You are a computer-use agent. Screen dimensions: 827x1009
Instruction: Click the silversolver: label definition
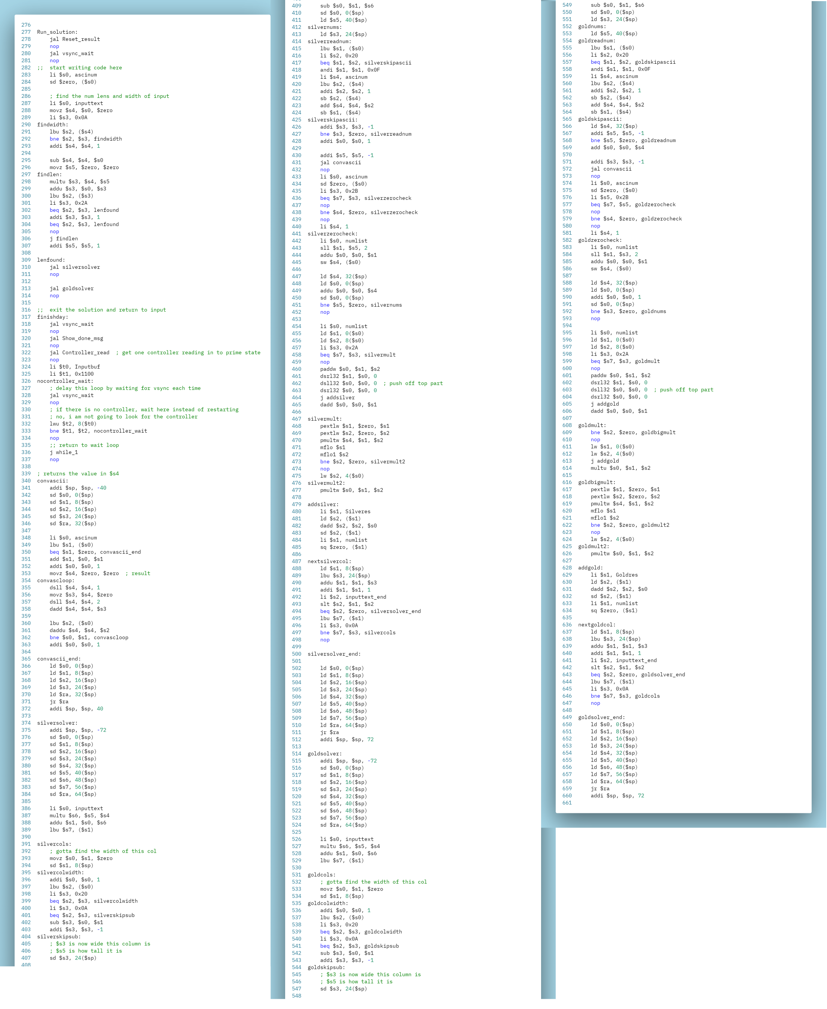(57, 723)
